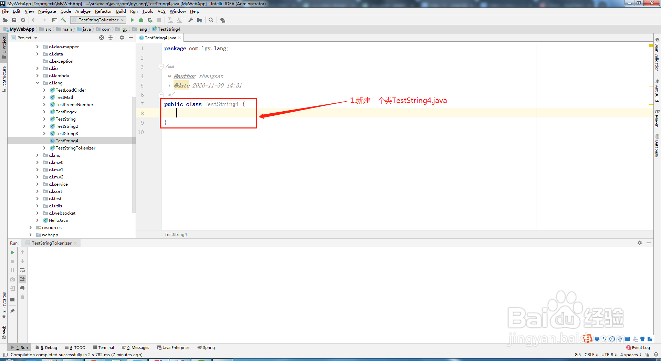
Task: Click the Print icon in Run panel
Action: (x=22, y=288)
